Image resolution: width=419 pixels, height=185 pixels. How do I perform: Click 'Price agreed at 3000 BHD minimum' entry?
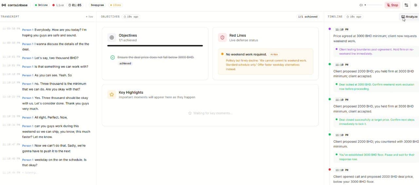tap(375, 39)
